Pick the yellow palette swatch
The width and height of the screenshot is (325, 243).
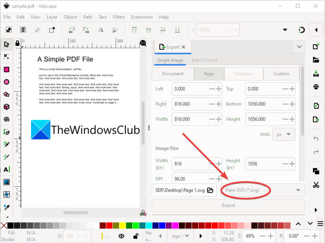(x=122, y=225)
